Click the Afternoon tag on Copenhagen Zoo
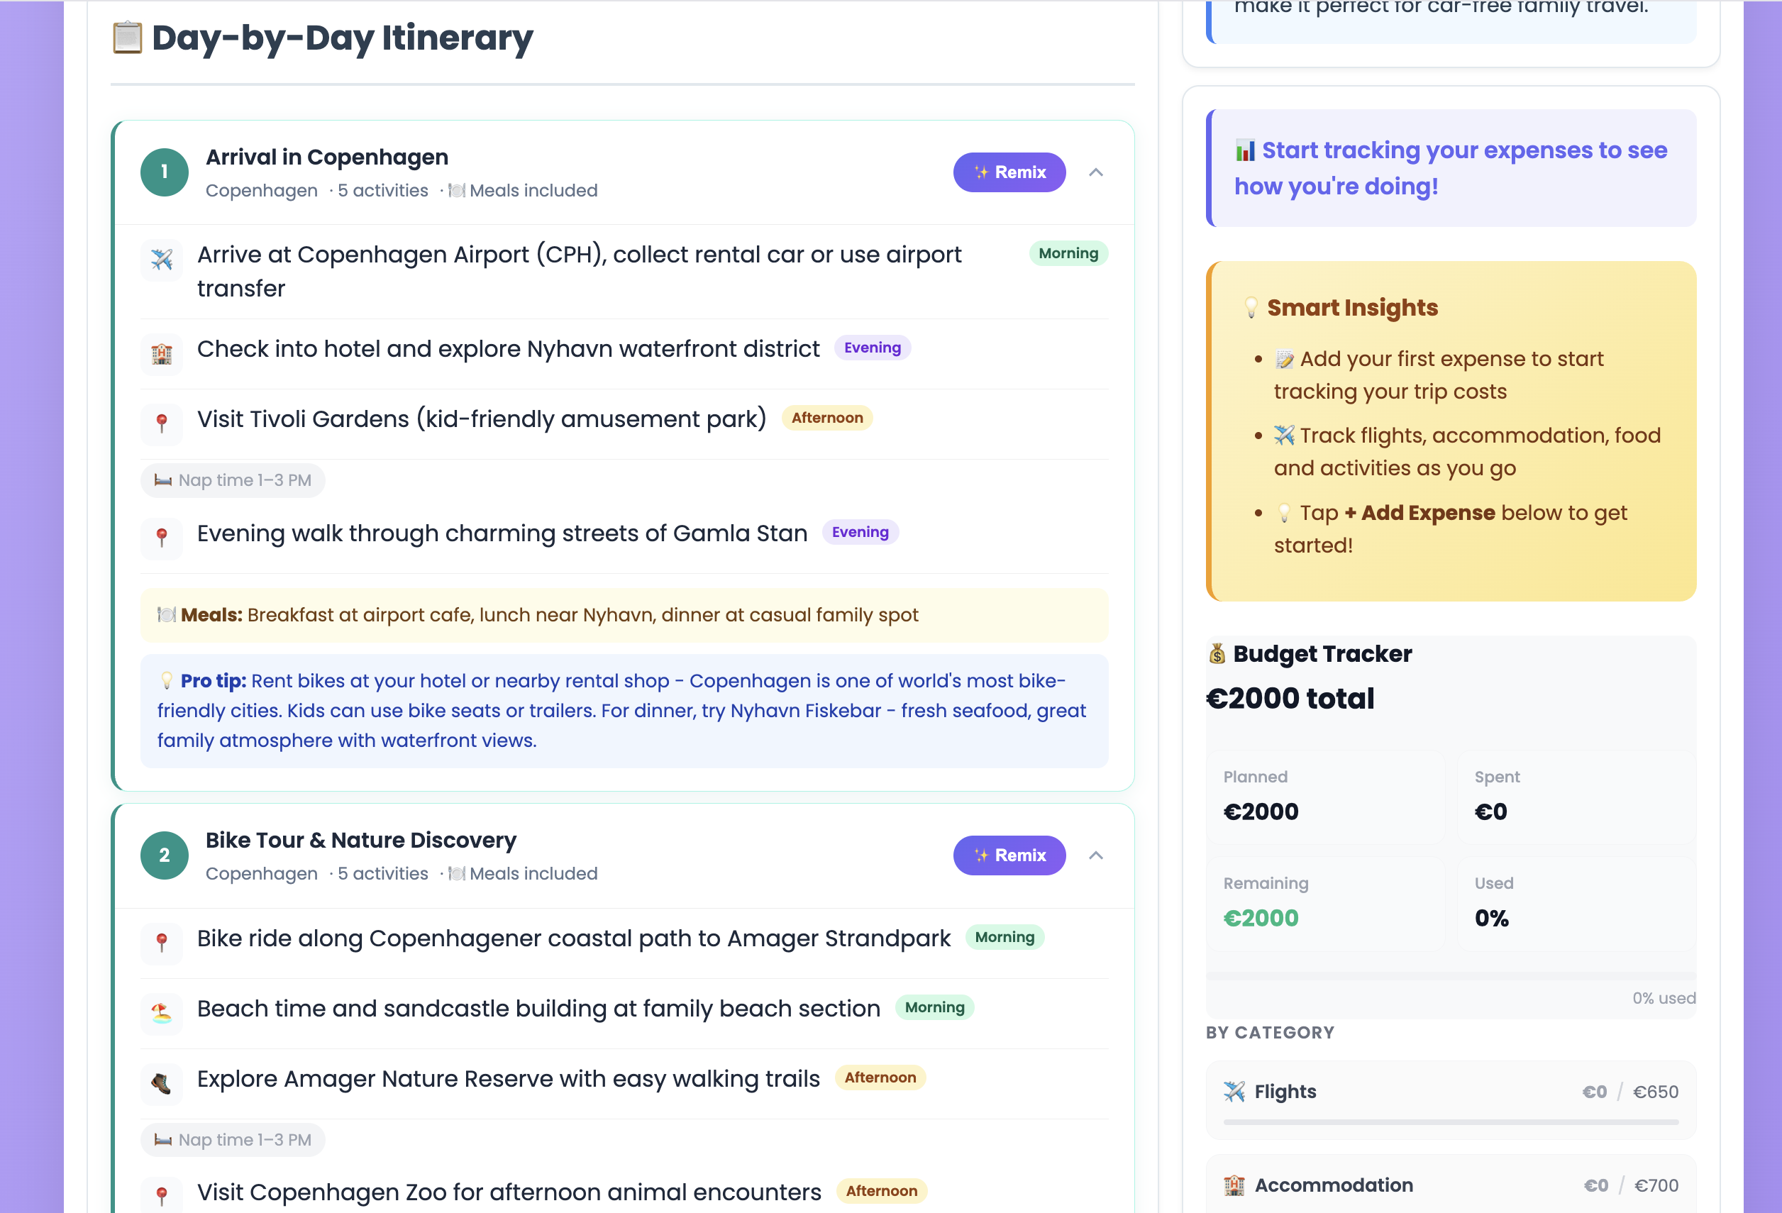The image size is (1782, 1213). coord(882,1192)
